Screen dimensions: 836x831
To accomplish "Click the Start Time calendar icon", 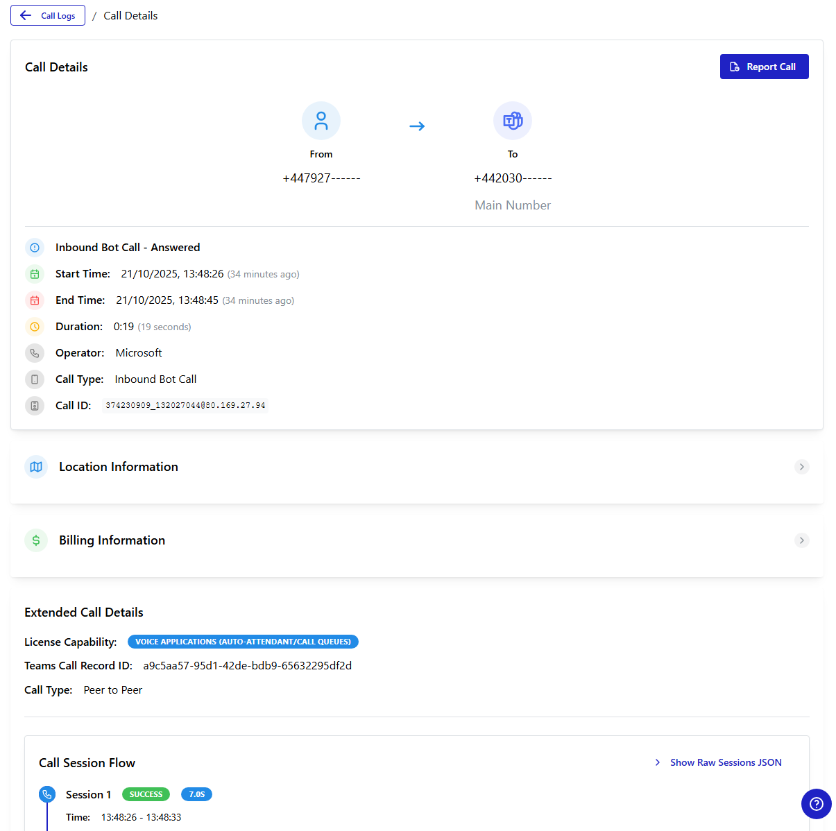I will tap(35, 274).
